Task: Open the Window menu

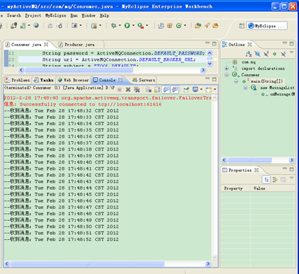Action: [x=89, y=15]
